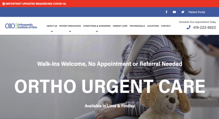Go to the Locations page
Image resolution: width=219 pixels, height=119 pixels.
(153, 26)
